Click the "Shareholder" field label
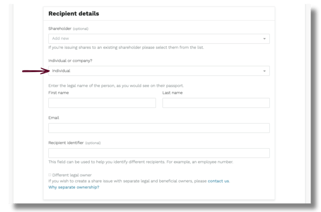321x212 pixels. pos(59,28)
